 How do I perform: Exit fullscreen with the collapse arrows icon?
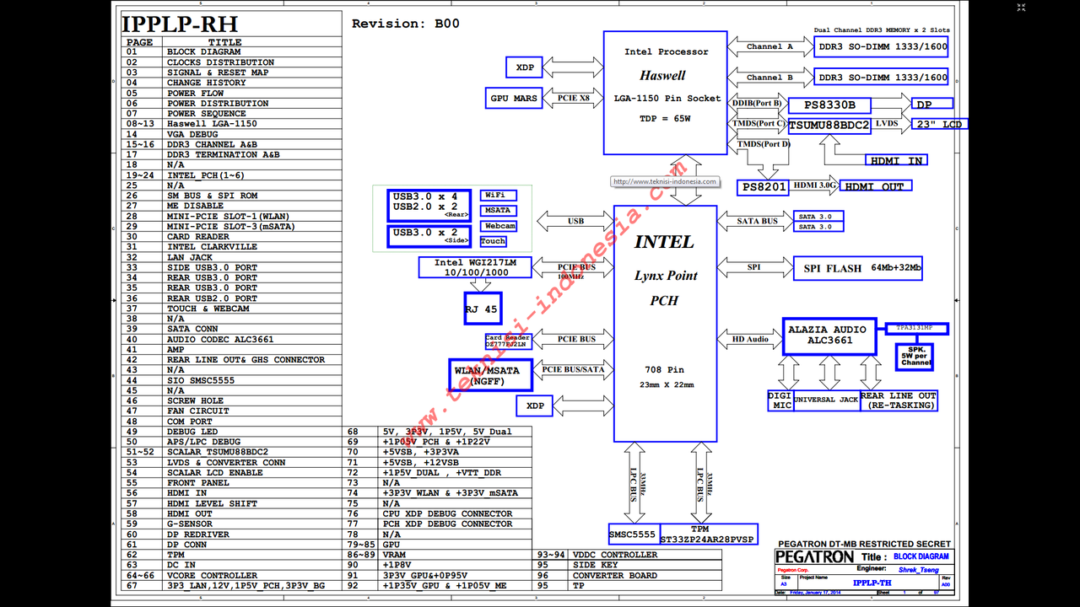coord(1021,8)
